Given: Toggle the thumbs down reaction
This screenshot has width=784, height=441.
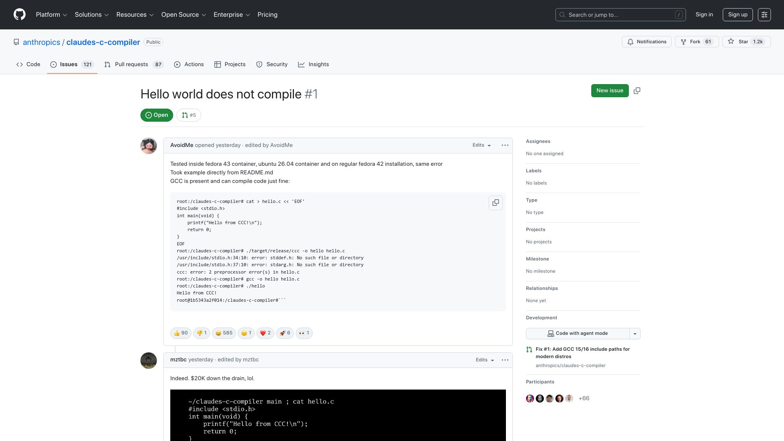Looking at the screenshot, I should tap(202, 333).
